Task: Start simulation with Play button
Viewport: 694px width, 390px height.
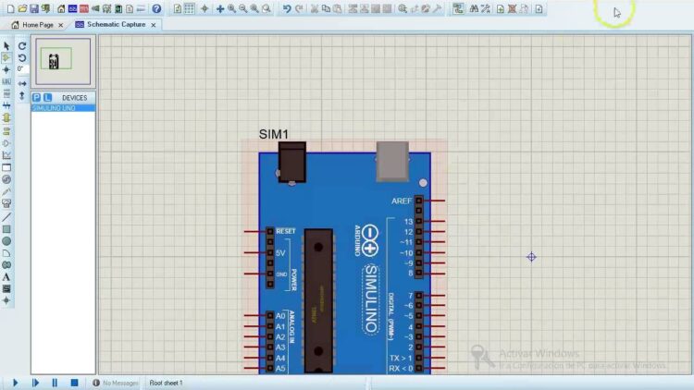Action: [15, 383]
